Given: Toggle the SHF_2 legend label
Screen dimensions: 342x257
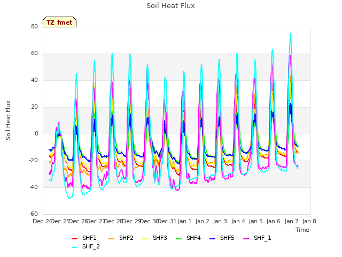Looking at the screenshot, I should pyautogui.click(x=91, y=246).
